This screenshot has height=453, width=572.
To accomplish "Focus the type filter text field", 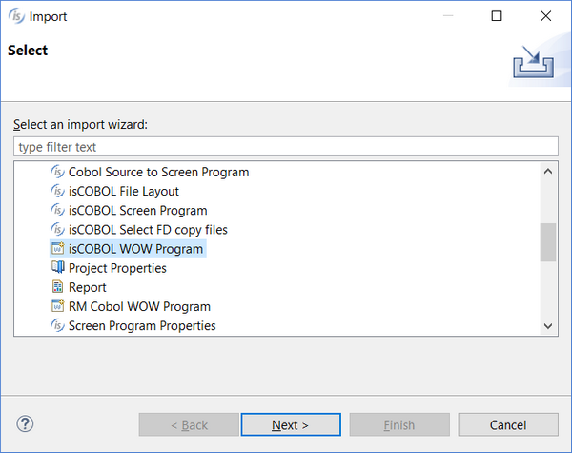I will pyautogui.click(x=286, y=147).
